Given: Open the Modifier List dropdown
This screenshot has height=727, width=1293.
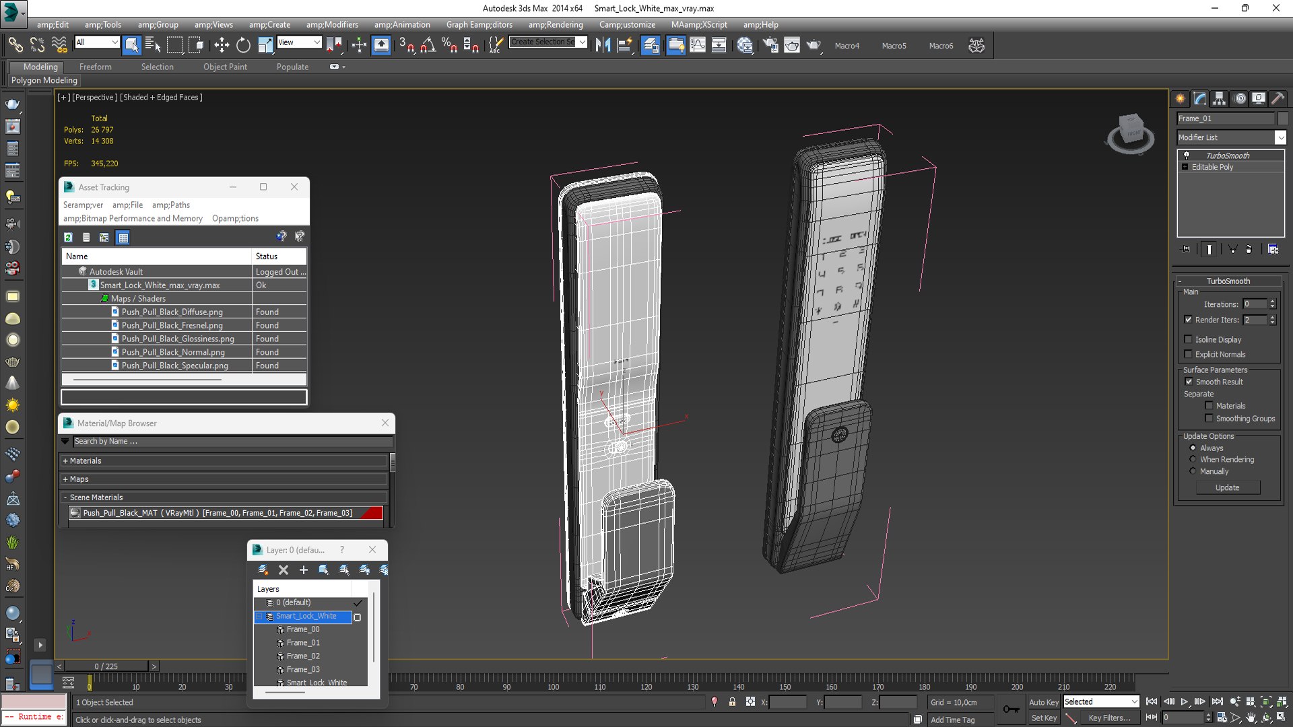Looking at the screenshot, I should pyautogui.click(x=1280, y=137).
